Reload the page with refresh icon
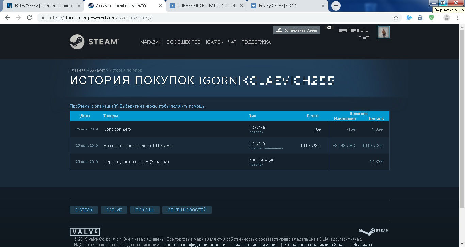The width and height of the screenshot is (465, 247). (x=29, y=18)
